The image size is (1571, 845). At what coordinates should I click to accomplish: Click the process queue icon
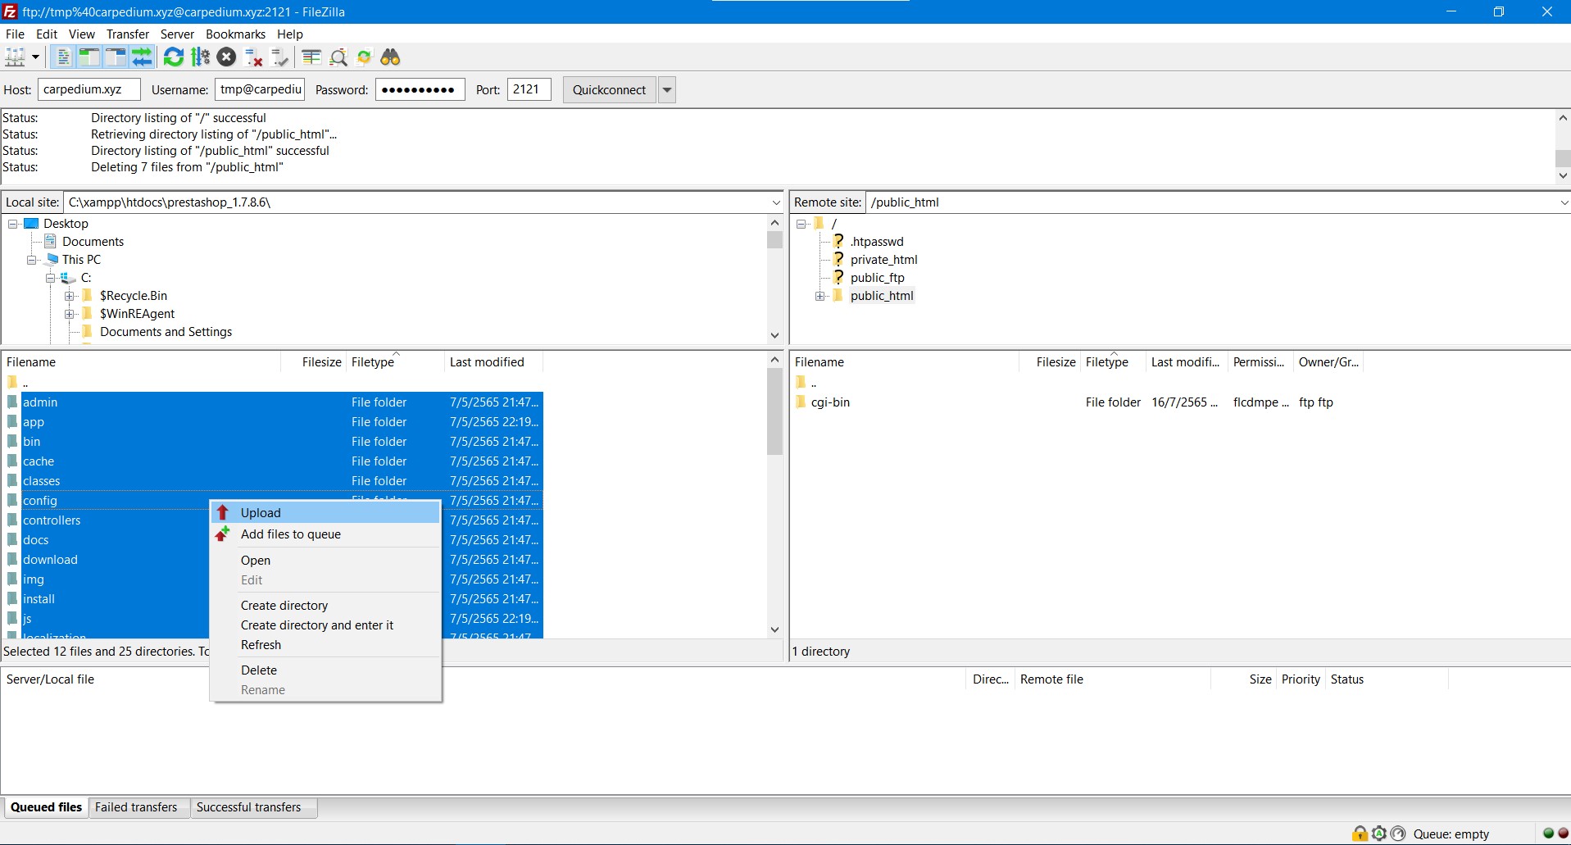(200, 57)
